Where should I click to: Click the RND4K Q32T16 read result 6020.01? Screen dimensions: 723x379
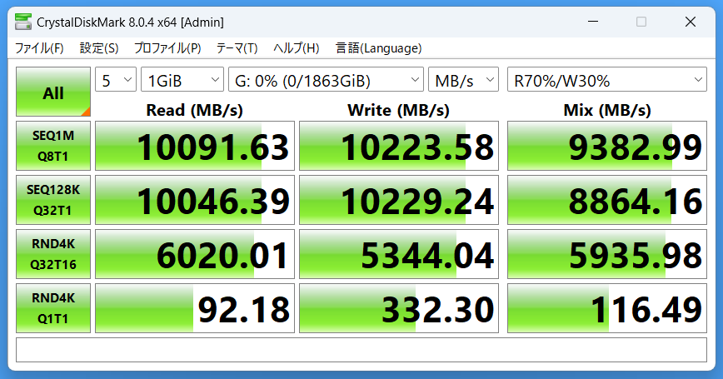click(x=195, y=254)
